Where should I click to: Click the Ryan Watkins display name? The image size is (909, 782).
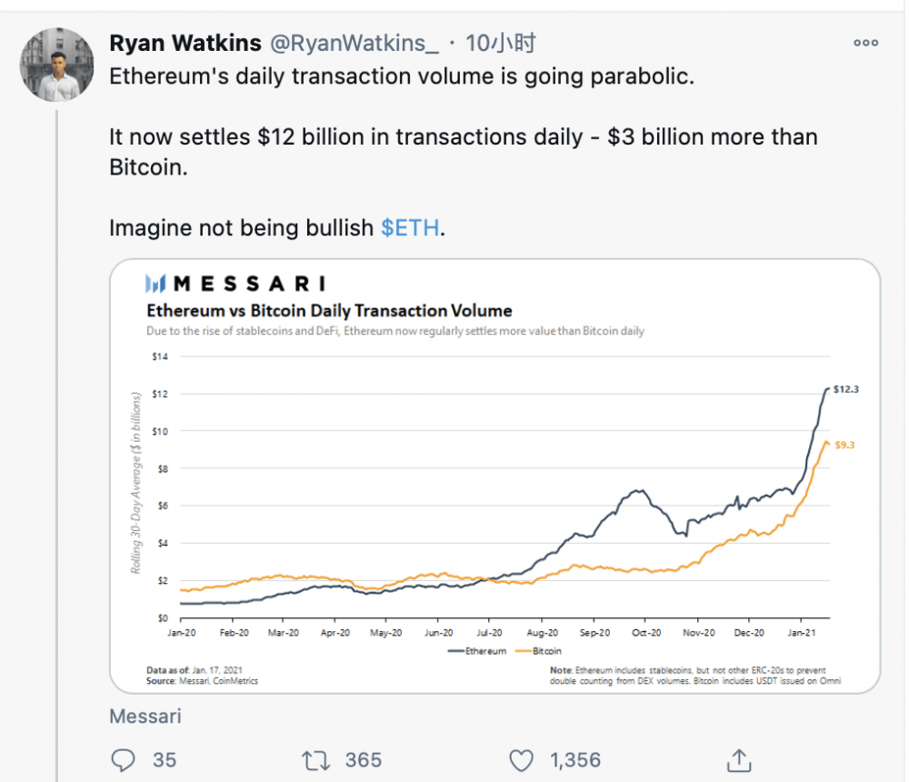[x=185, y=43]
